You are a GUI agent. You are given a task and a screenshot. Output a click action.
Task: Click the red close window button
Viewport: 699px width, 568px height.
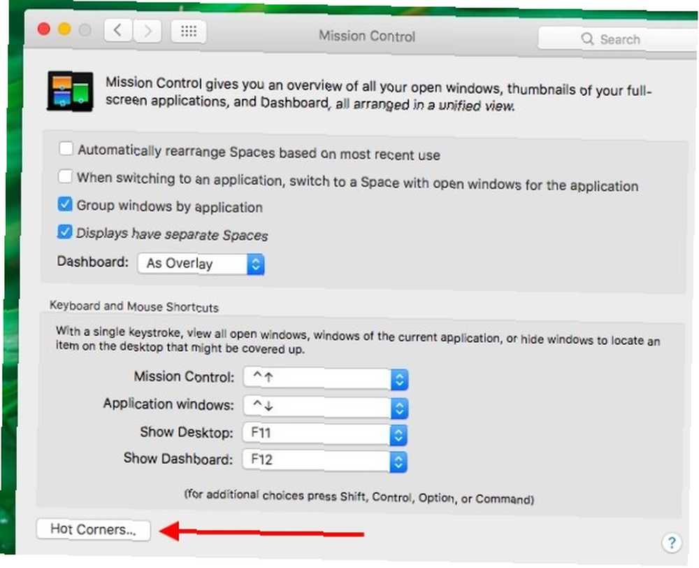click(43, 29)
